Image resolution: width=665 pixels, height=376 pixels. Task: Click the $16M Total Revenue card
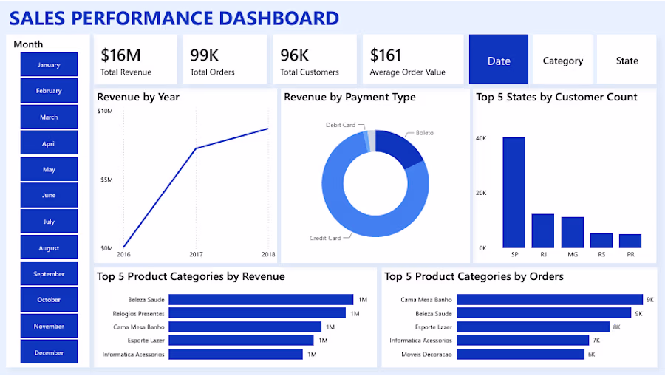(x=136, y=60)
